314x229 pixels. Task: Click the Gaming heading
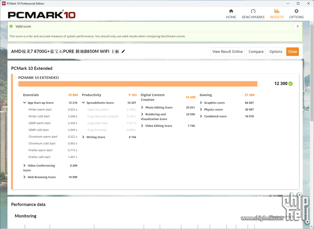pos(206,95)
